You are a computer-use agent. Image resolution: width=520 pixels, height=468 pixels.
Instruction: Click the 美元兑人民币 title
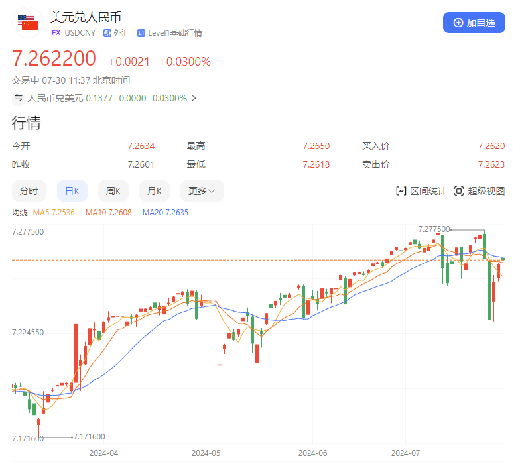click(x=86, y=17)
